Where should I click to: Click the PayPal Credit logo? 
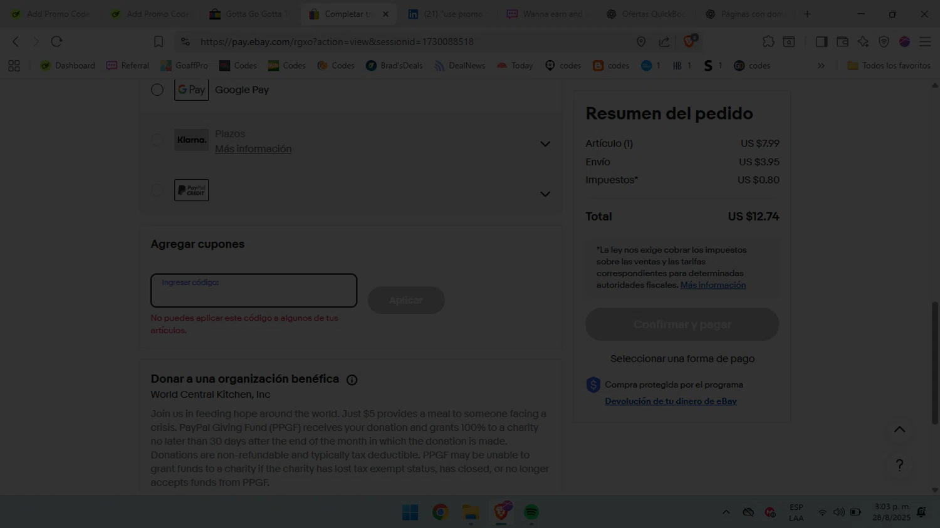(x=192, y=190)
